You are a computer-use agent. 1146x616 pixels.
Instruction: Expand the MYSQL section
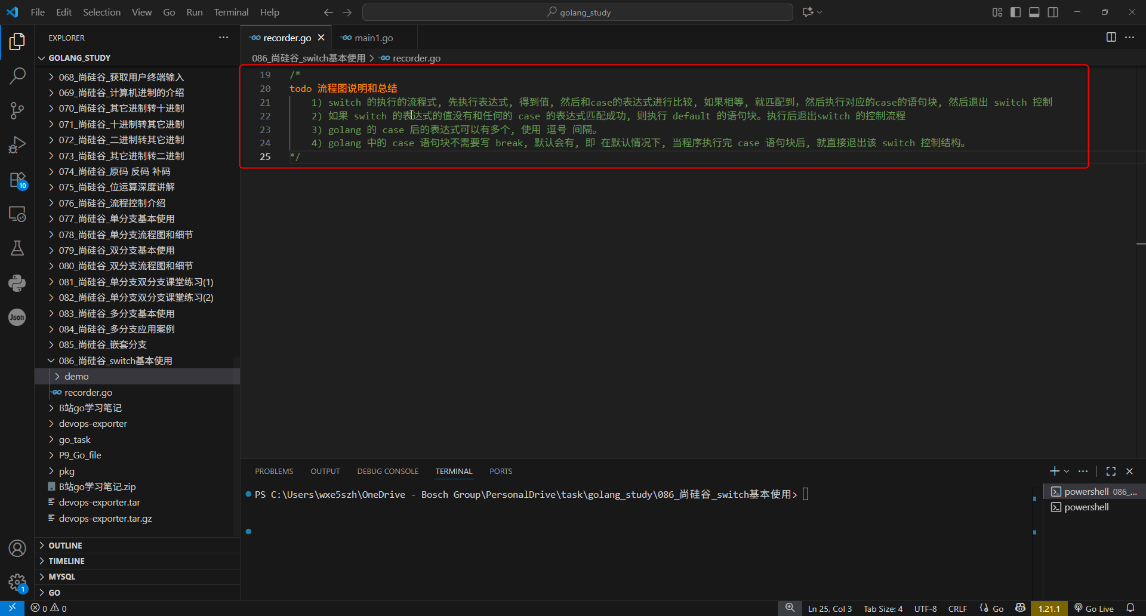[x=137, y=577]
